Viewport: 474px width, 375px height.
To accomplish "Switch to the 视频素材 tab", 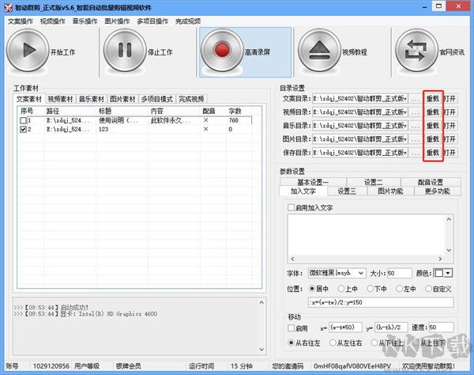I will point(60,100).
